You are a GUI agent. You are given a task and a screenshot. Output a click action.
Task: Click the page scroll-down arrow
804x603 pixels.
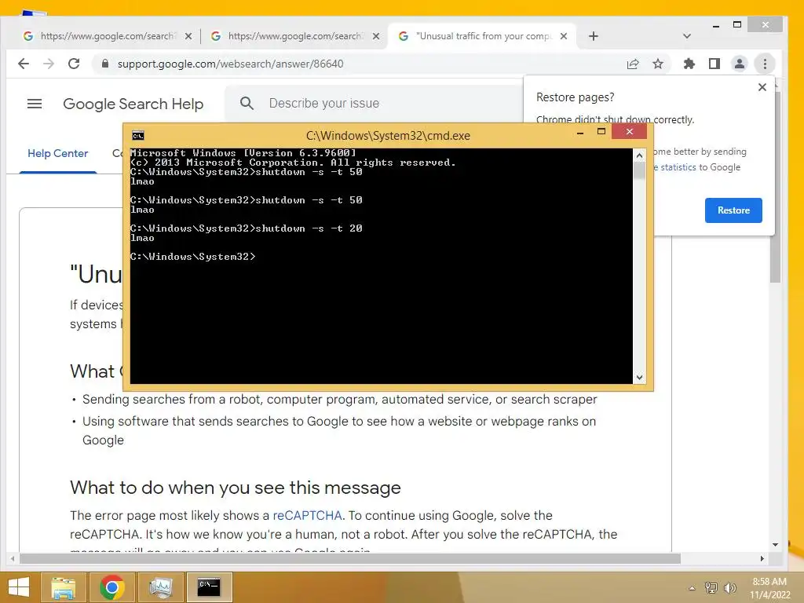click(775, 545)
